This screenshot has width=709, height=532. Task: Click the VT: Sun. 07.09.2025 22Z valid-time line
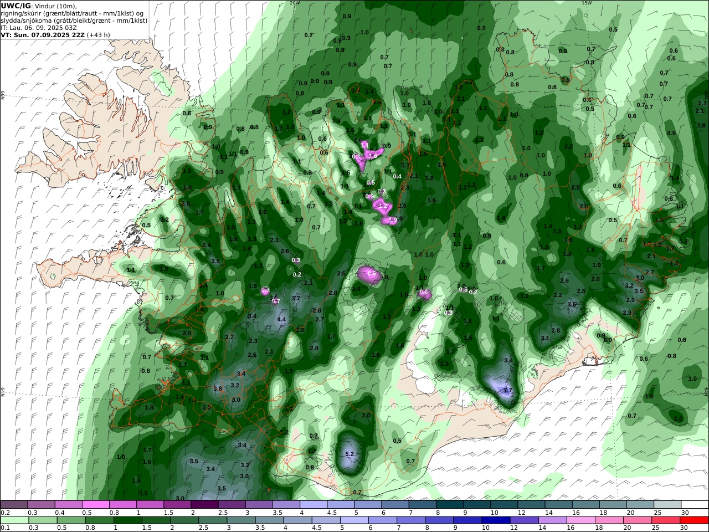tap(43, 34)
